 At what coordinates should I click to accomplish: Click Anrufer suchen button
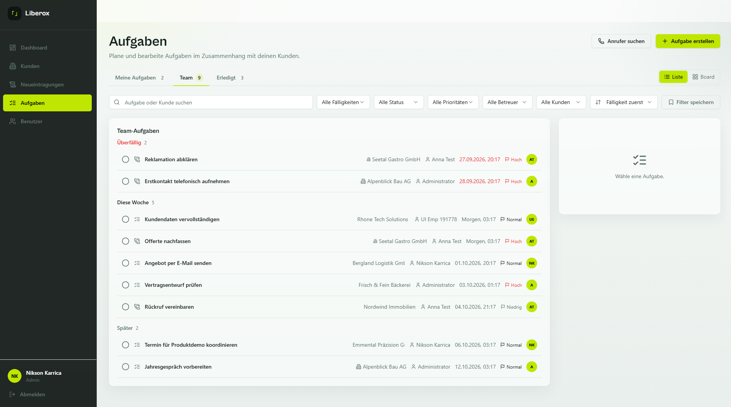(621, 41)
